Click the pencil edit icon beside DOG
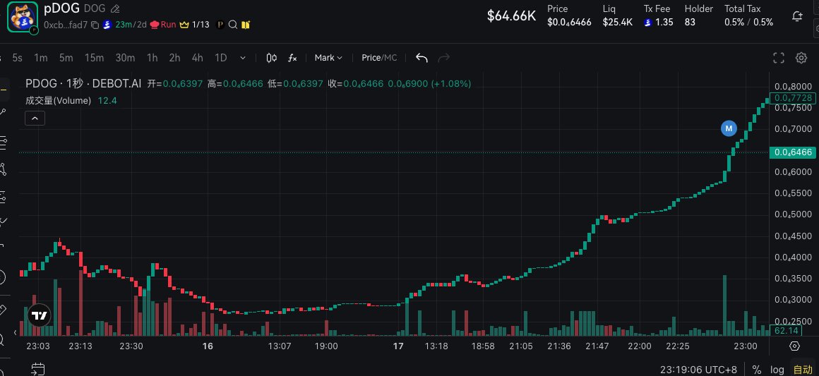 (115, 9)
